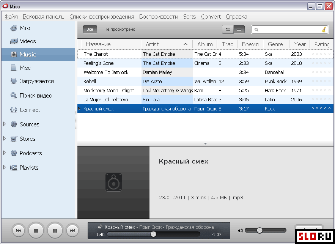
Task: Open the Файл menu
Action: pyautogui.click(x=11, y=17)
